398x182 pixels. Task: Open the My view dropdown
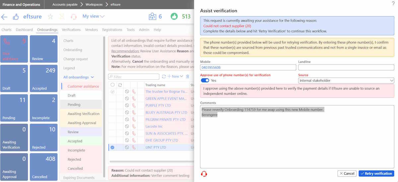(x=94, y=16)
